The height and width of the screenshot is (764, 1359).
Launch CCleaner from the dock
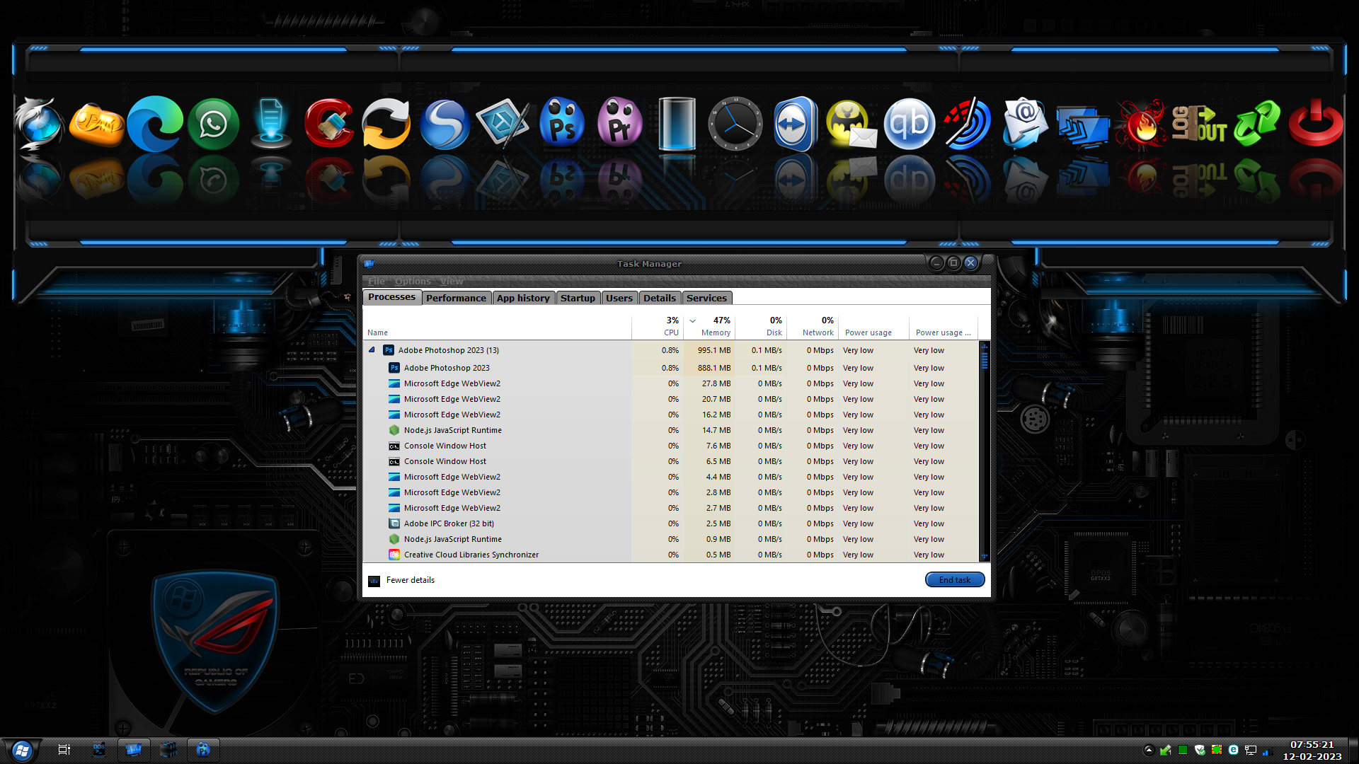[x=329, y=124]
